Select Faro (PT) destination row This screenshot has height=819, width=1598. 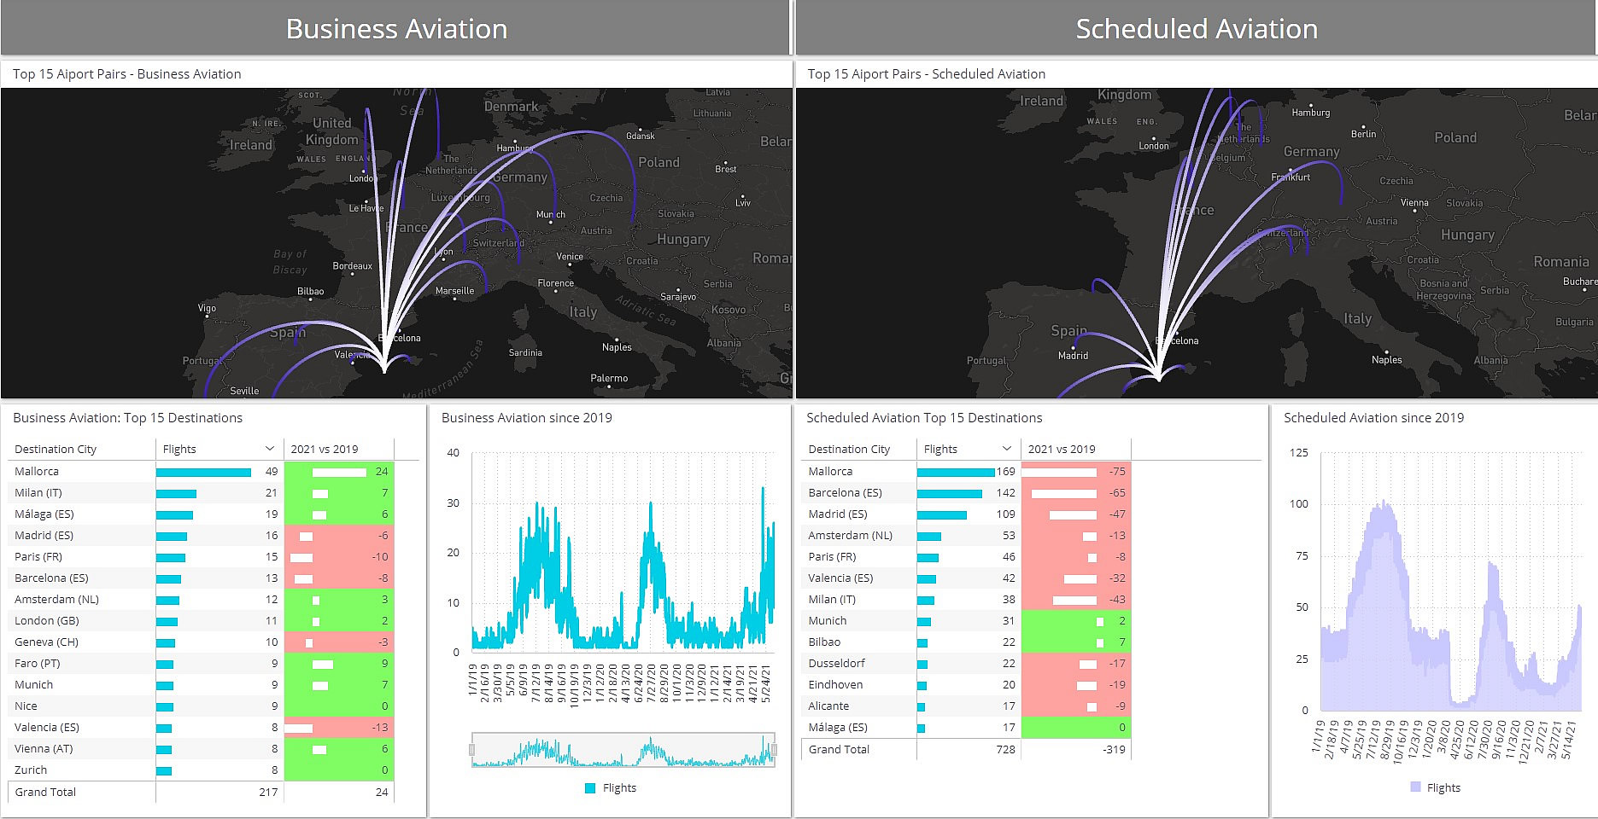coord(202,663)
